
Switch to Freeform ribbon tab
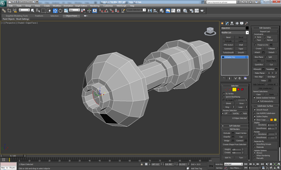tap(39, 16)
